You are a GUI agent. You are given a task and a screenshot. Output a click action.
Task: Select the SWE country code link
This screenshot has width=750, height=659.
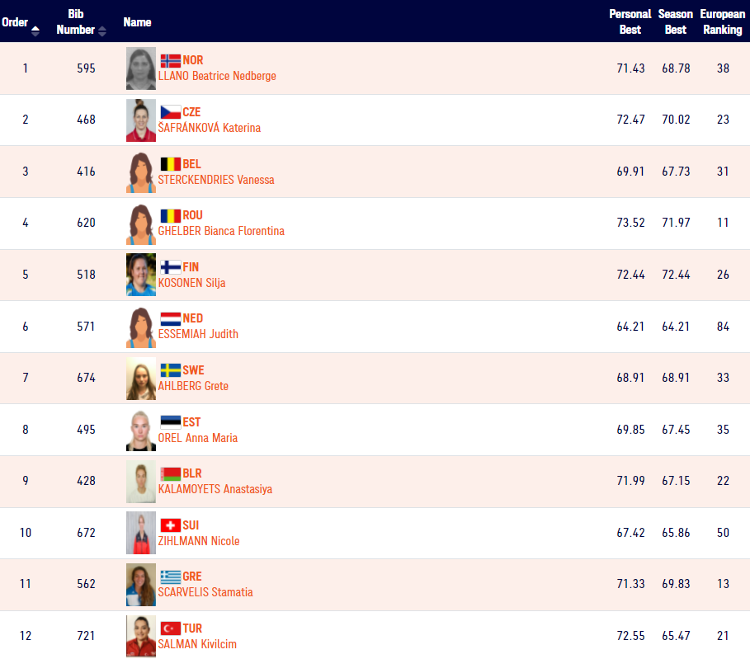point(193,370)
